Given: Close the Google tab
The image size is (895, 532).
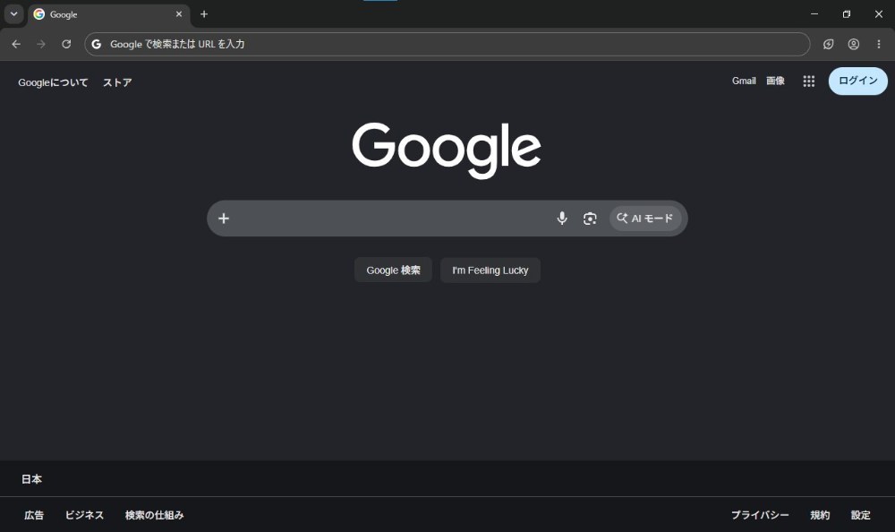Looking at the screenshot, I should (179, 14).
